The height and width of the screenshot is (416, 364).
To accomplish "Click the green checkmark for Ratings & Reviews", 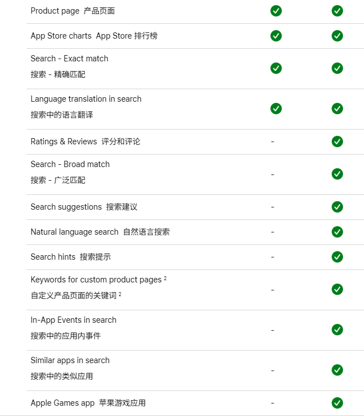I will point(337,142).
